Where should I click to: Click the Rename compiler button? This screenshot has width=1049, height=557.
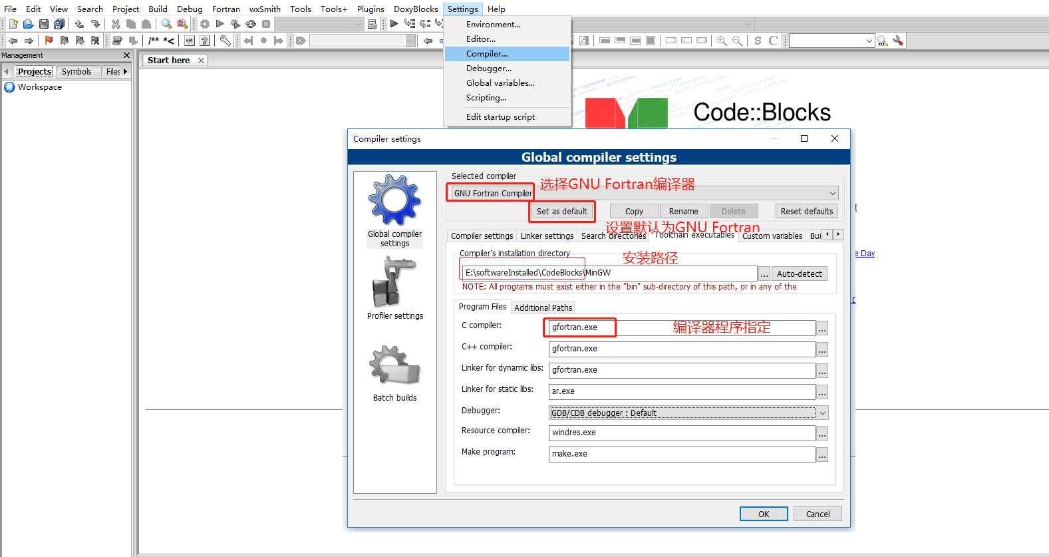click(x=684, y=212)
